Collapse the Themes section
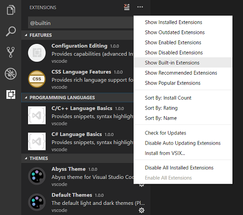Viewport: 243px width, 215px height. click(26, 158)
